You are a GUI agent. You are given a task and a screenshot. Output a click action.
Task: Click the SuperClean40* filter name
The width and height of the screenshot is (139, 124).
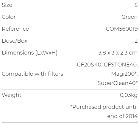(x=118, y=83)
